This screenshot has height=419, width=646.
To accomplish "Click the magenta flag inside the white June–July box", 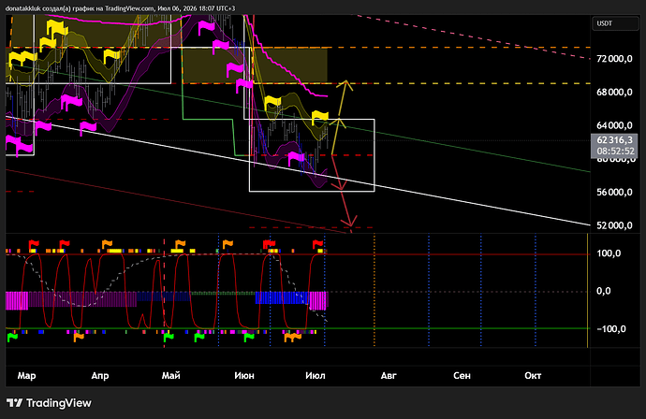I will pyautogui.click(x=297, y=157).
